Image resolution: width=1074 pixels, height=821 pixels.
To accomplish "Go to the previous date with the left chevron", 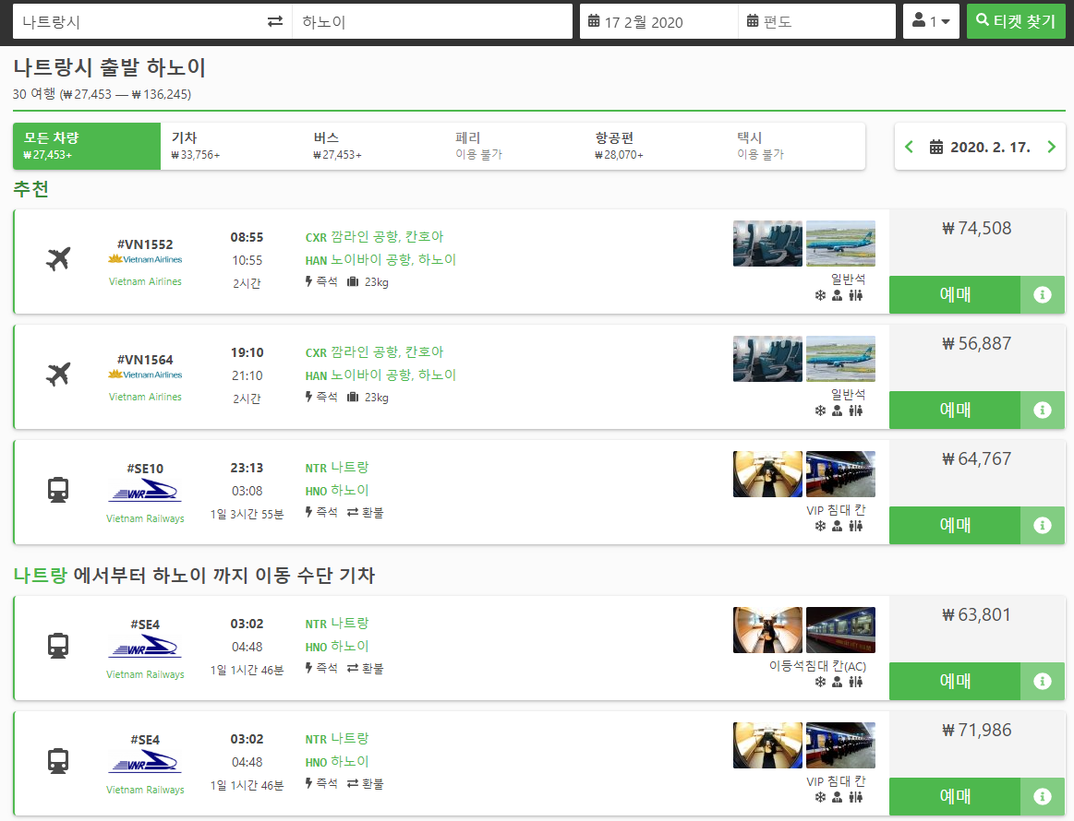I will pyautogui.click(x=909, y=147).
